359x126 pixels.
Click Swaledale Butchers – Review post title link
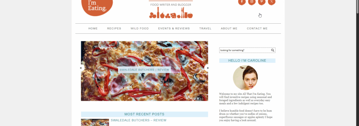[139, 120]
